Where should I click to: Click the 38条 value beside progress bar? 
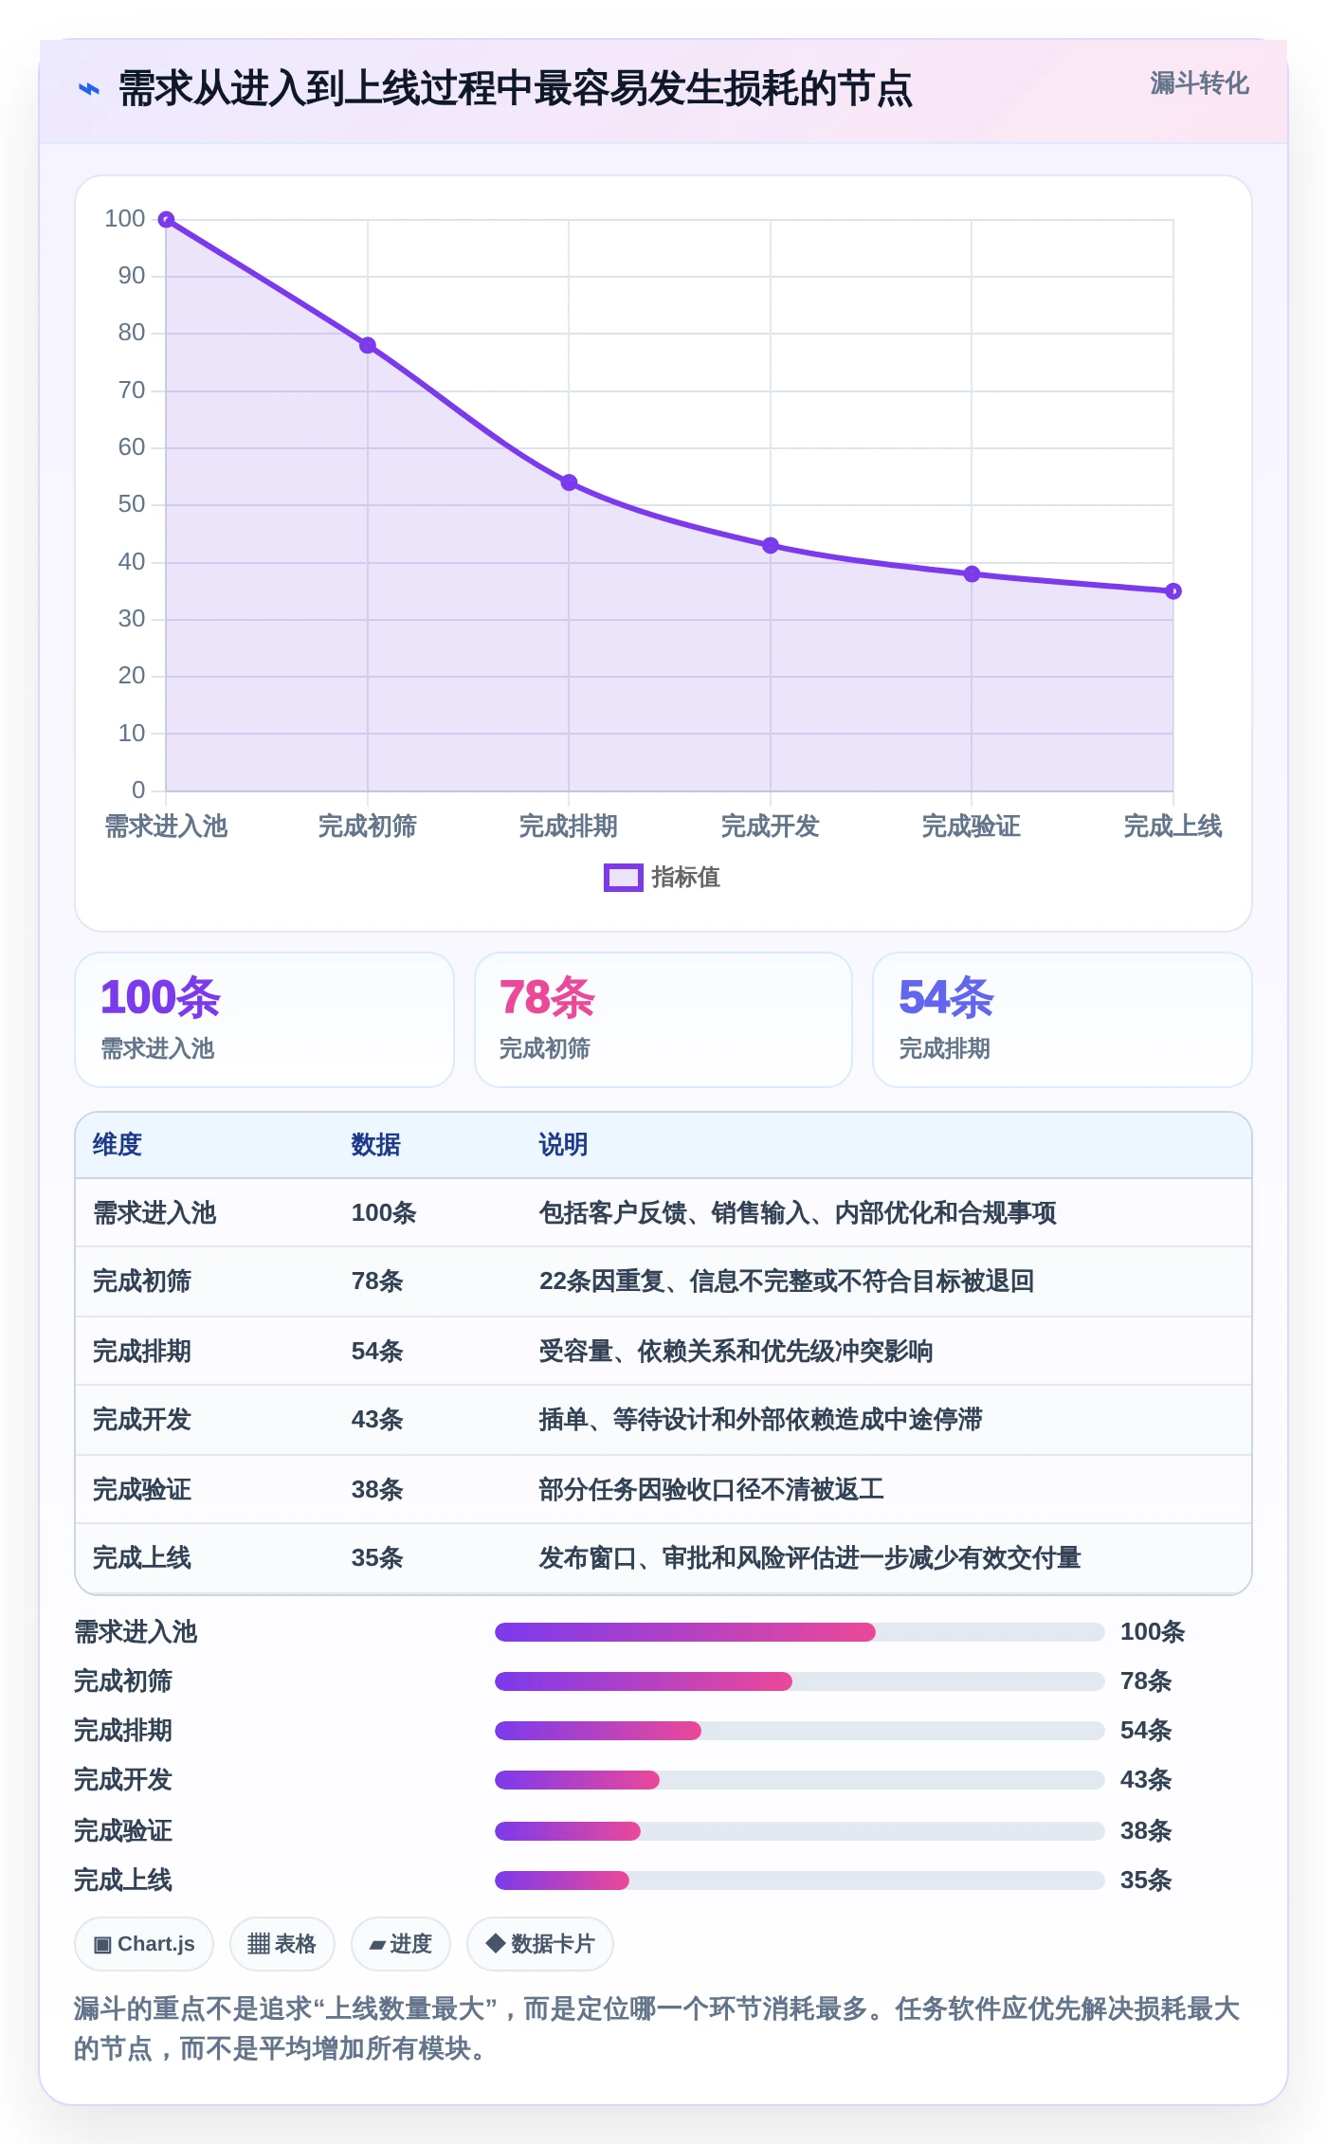[1146, 1831]
